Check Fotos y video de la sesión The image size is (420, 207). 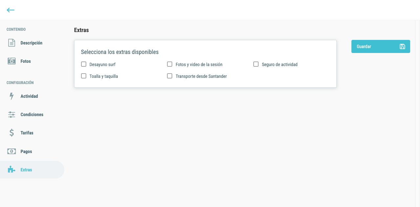[170, 64]
